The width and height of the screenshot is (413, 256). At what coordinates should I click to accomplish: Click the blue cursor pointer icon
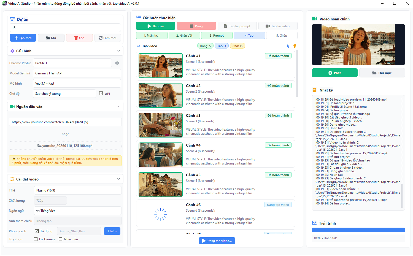(288, 46)
